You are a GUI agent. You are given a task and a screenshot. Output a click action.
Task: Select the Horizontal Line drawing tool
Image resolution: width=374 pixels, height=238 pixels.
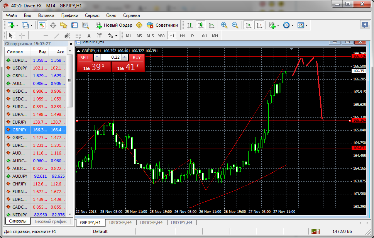point(46,36)
